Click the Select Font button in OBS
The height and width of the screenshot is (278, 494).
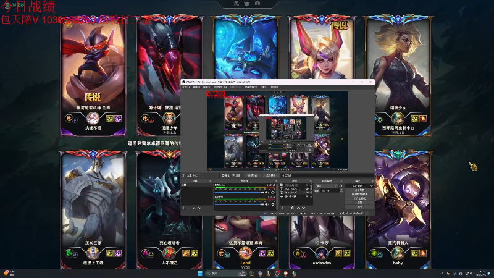click(x=253, y=175)
